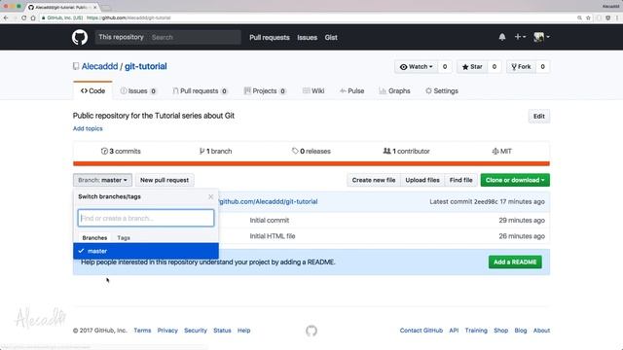
Task: Click Create new file button
Action: point(374,180)
